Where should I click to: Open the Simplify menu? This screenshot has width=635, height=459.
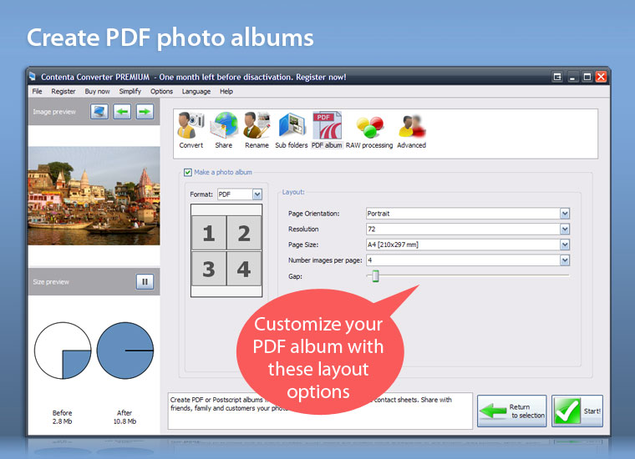pos(130,92)
